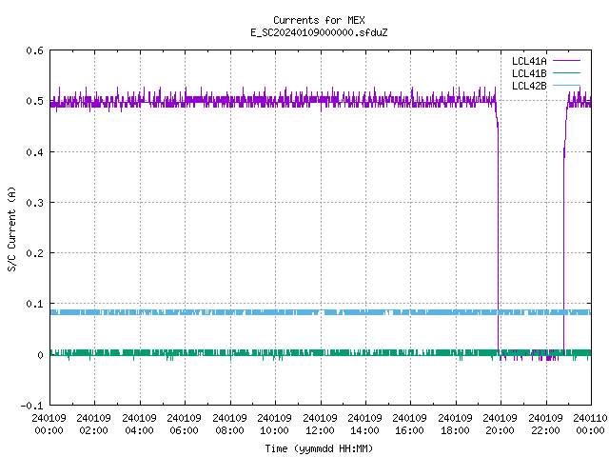
Task: Click the green LCL41B legend line sample
Action: [x=566, y=73]
